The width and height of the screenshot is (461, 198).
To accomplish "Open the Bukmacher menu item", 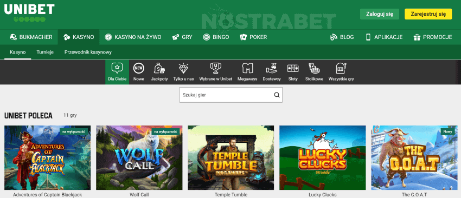I will coord(31,37).
